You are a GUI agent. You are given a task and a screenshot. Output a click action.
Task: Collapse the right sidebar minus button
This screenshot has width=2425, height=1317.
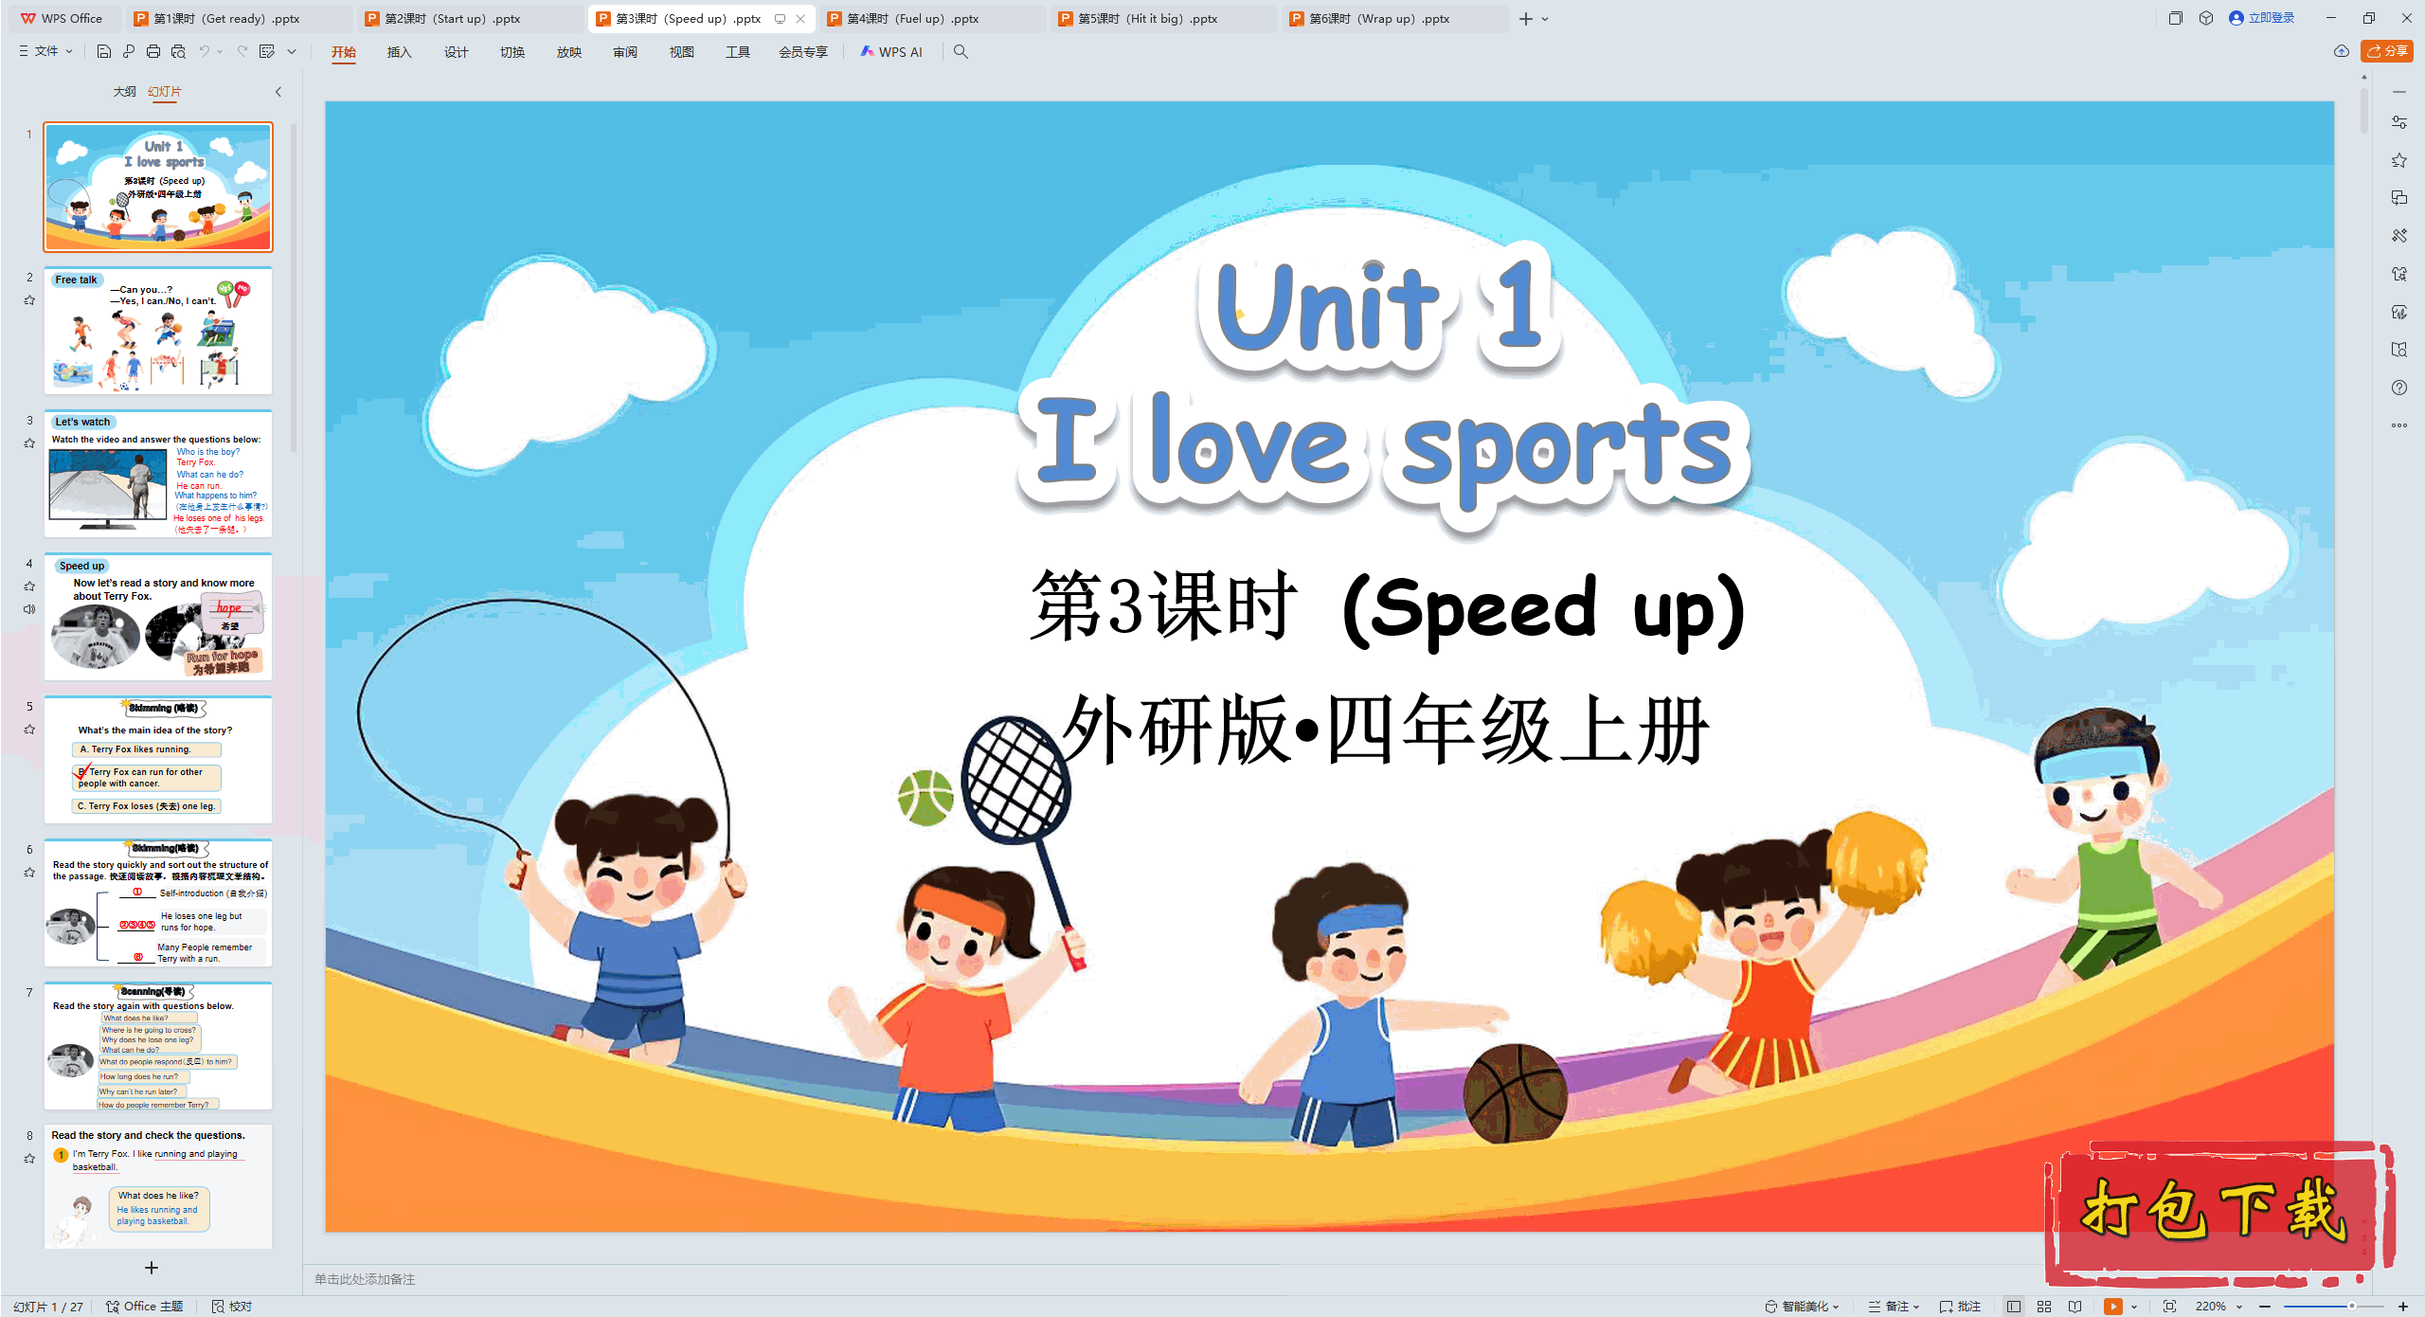coord(2399,92)
